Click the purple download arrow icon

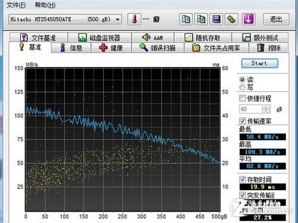click(249, 20)
